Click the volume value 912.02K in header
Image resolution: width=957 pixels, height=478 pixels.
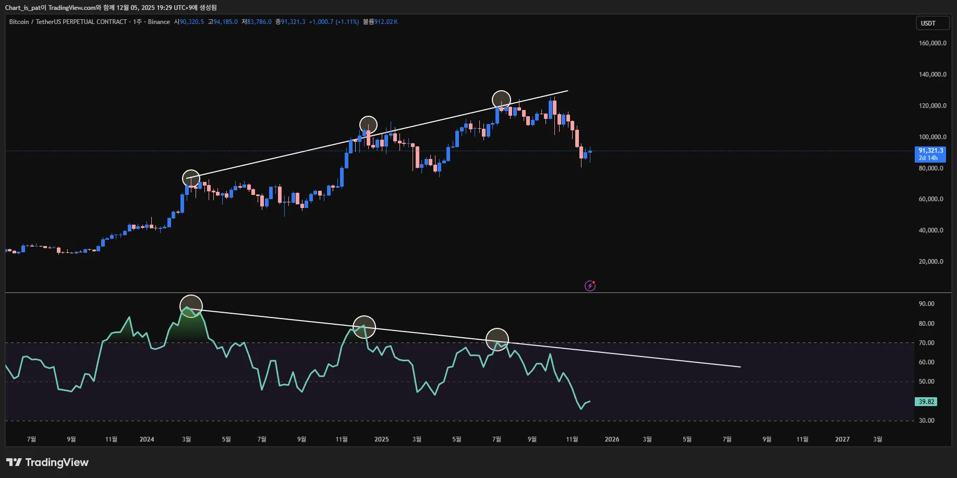click(385, 22)
